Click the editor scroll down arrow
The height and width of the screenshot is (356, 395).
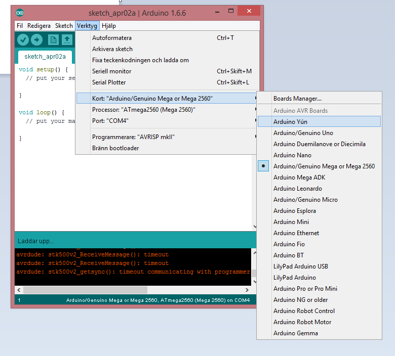tap(254, 227)
